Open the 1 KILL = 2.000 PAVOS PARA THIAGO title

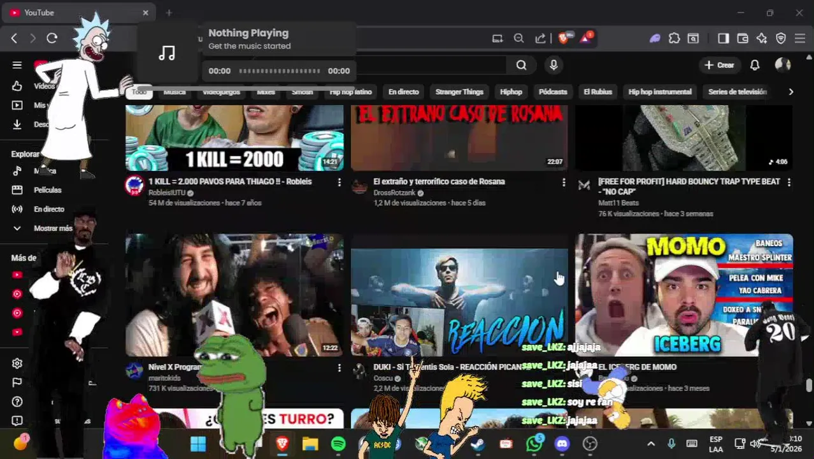tap(230, 182)
